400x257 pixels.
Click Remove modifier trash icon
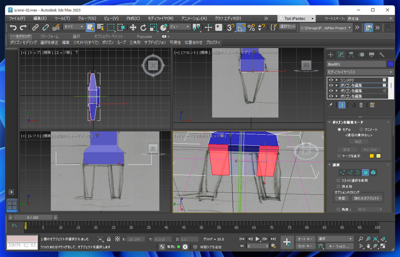361,105
